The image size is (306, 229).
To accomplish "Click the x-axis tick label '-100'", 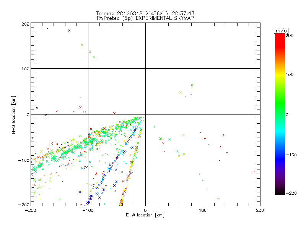I will (88, 210).
